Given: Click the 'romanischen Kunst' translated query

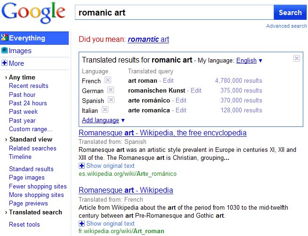Looking at the screenshot, I should pos(156,90).
